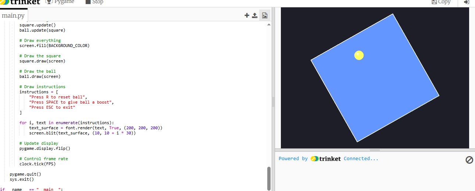This screenshot has height=191, width=475.
Task: Click the plus icon to add a file
Action: point(247,15)
